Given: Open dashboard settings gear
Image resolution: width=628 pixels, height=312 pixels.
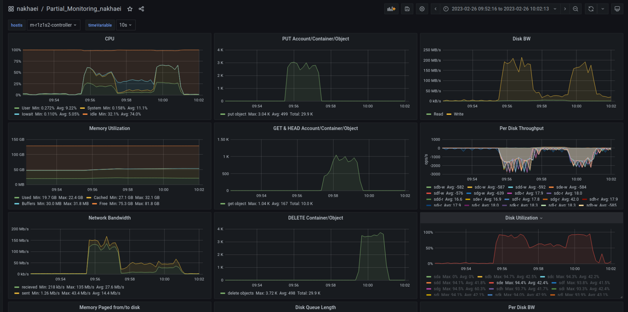Looking at the screenshot, I should pyautogui.click(x=422, y=9).
